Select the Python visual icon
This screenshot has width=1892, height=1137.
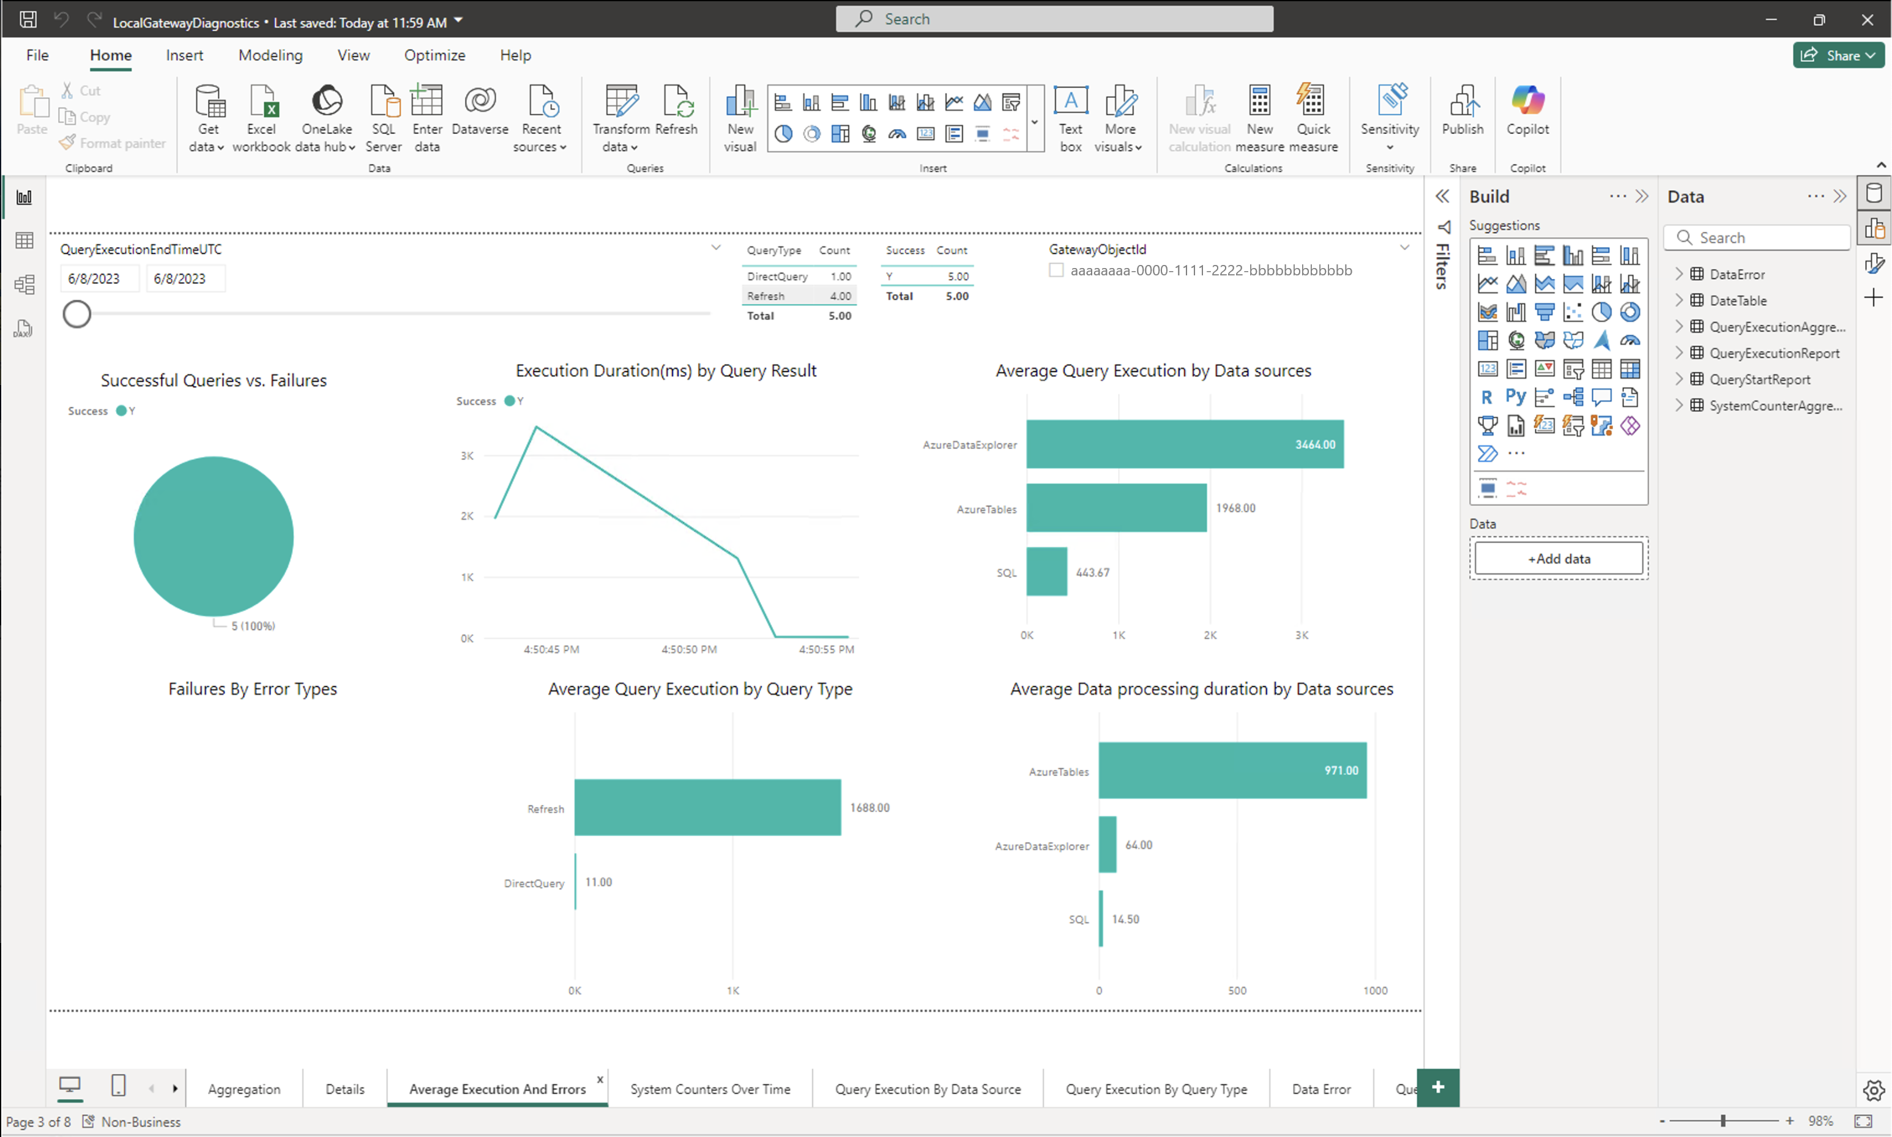[x=1515, y=397]
